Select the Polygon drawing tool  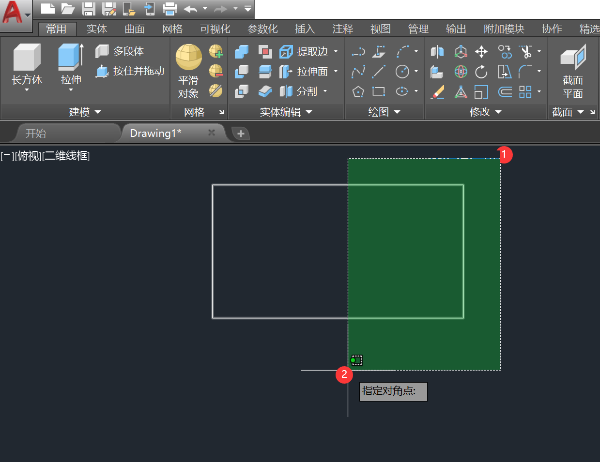coord(358,92)
